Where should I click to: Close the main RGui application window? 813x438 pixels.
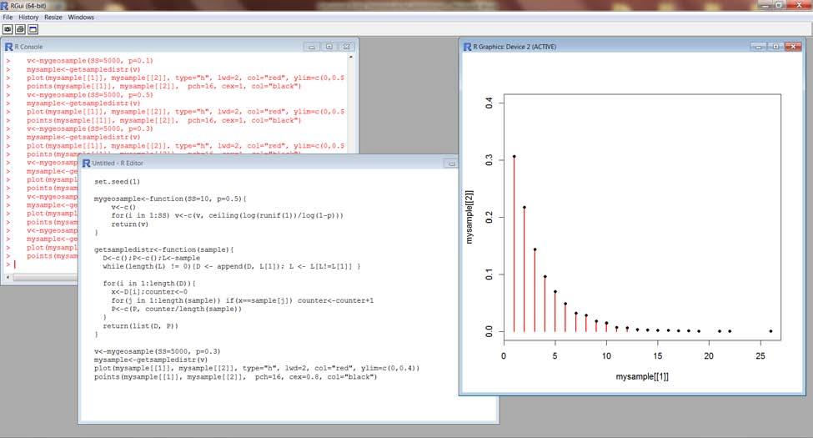coord(799,5)
